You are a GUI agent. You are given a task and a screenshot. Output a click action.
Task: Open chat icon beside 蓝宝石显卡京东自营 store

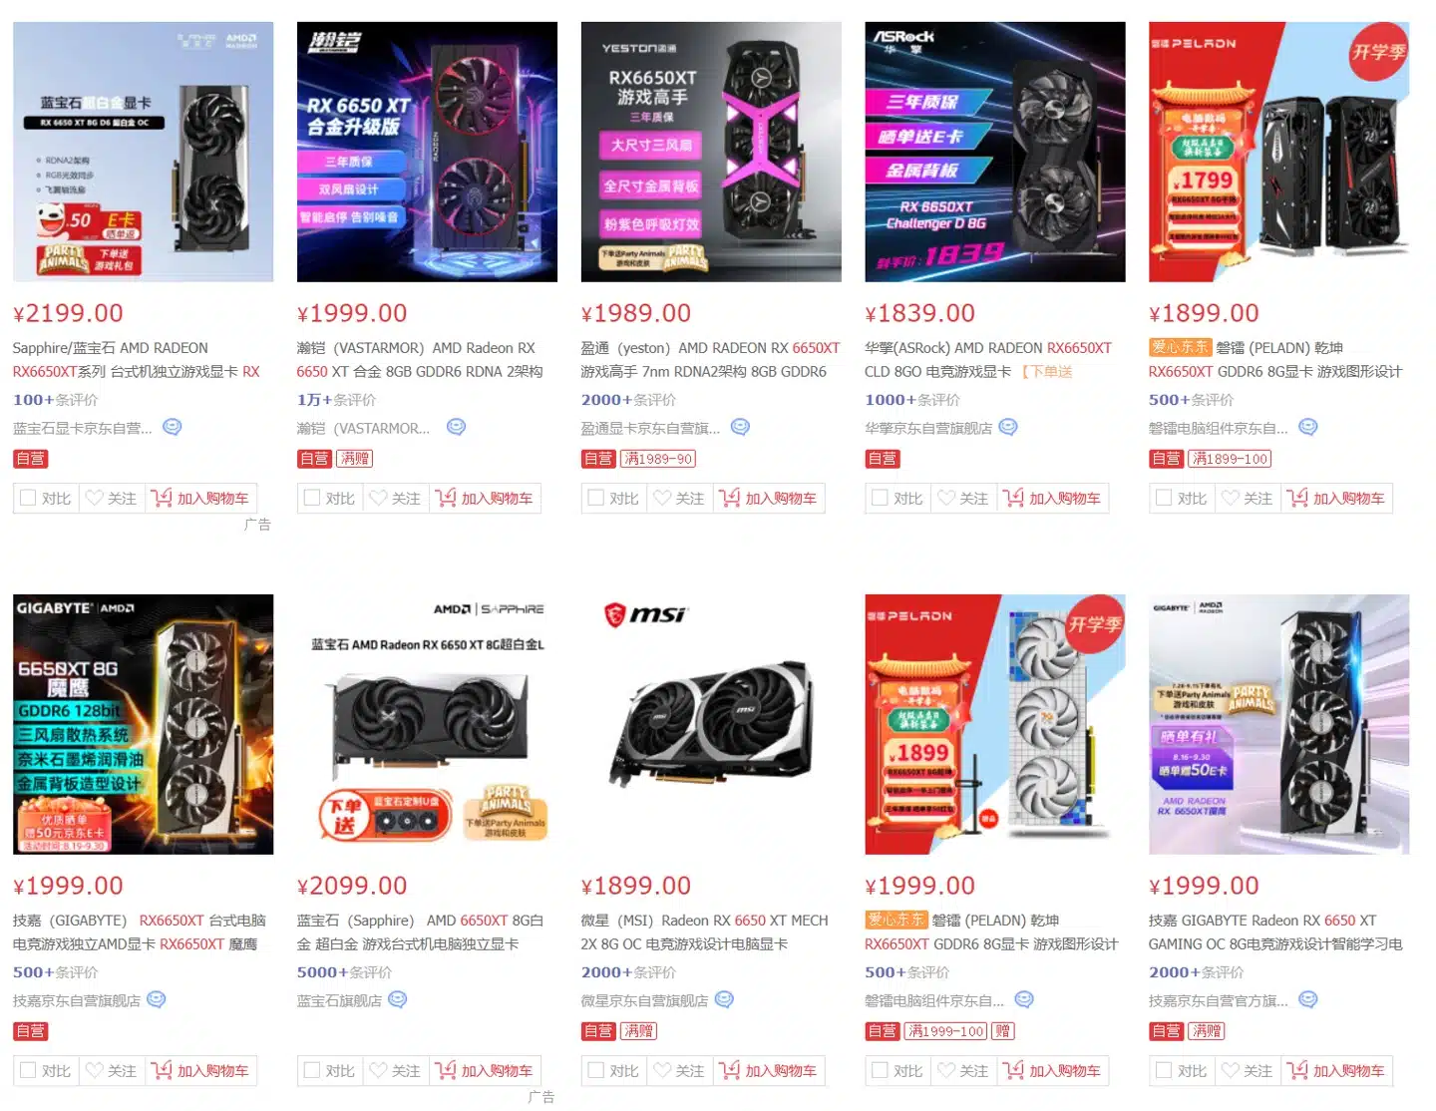click(x=173, y=427)
